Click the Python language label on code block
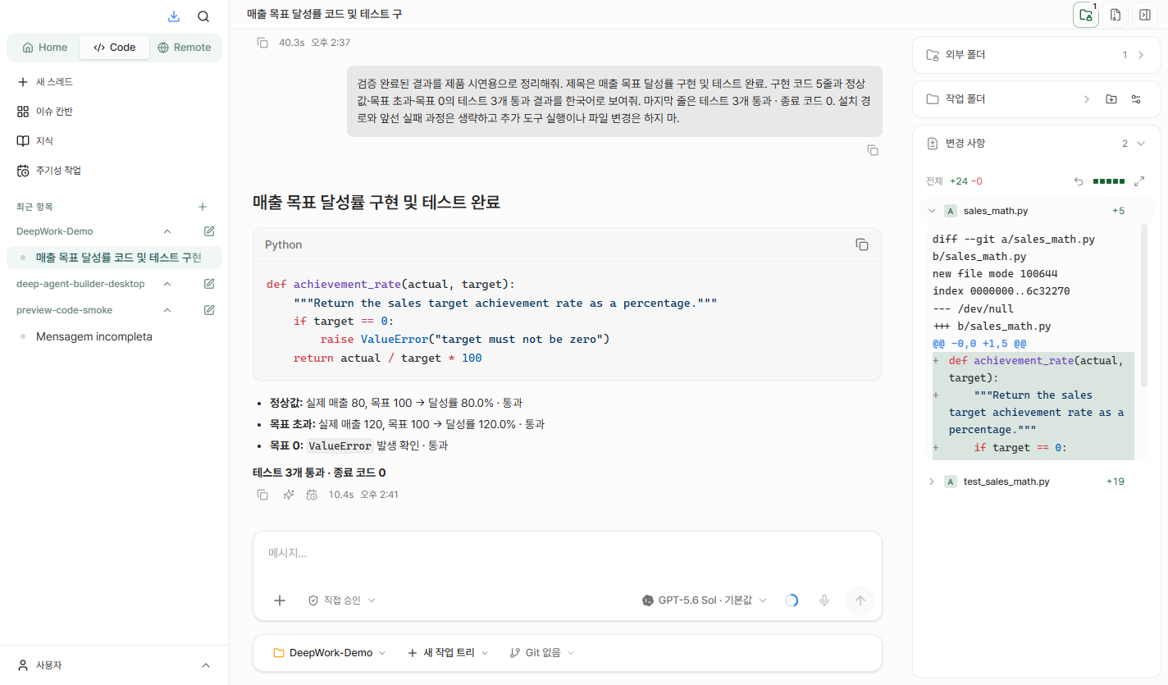1168x685 pixels. click(283, 244)
